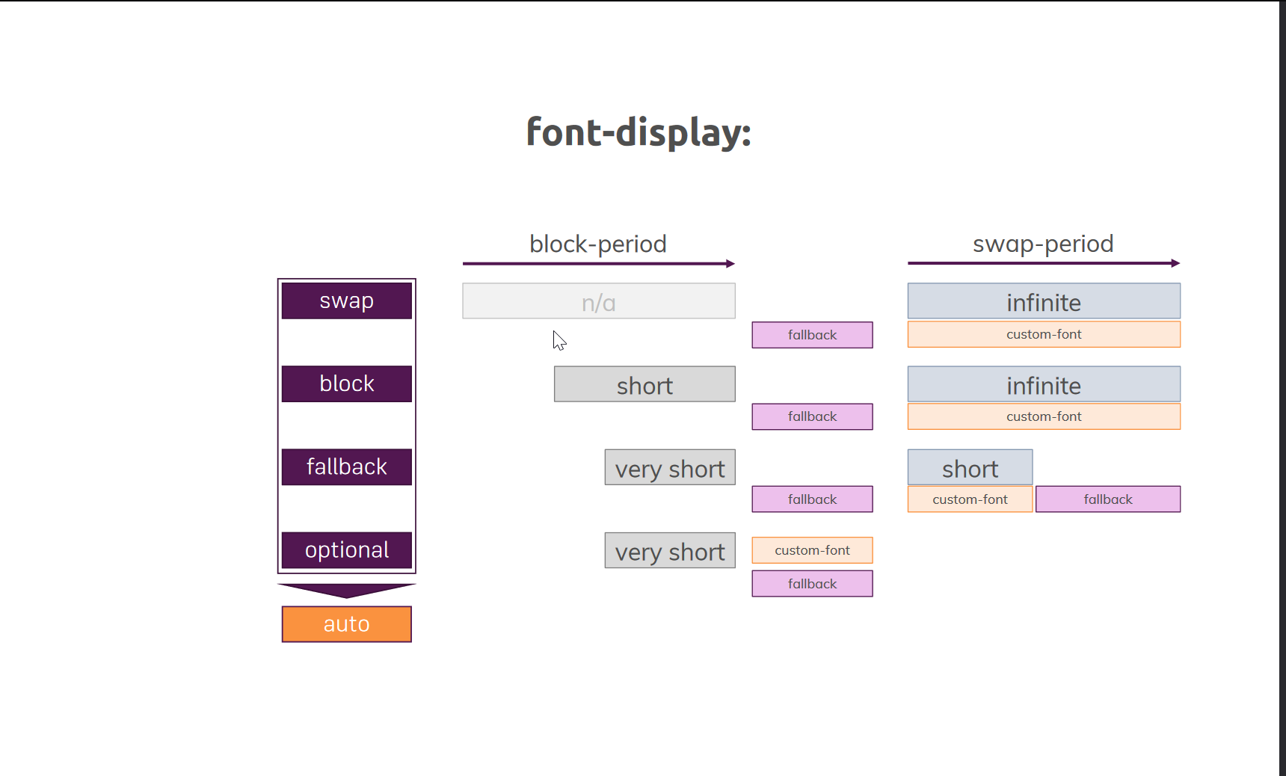Select the dark purple "optional" value box
The image size is (1286, 776).
[347, 550]
